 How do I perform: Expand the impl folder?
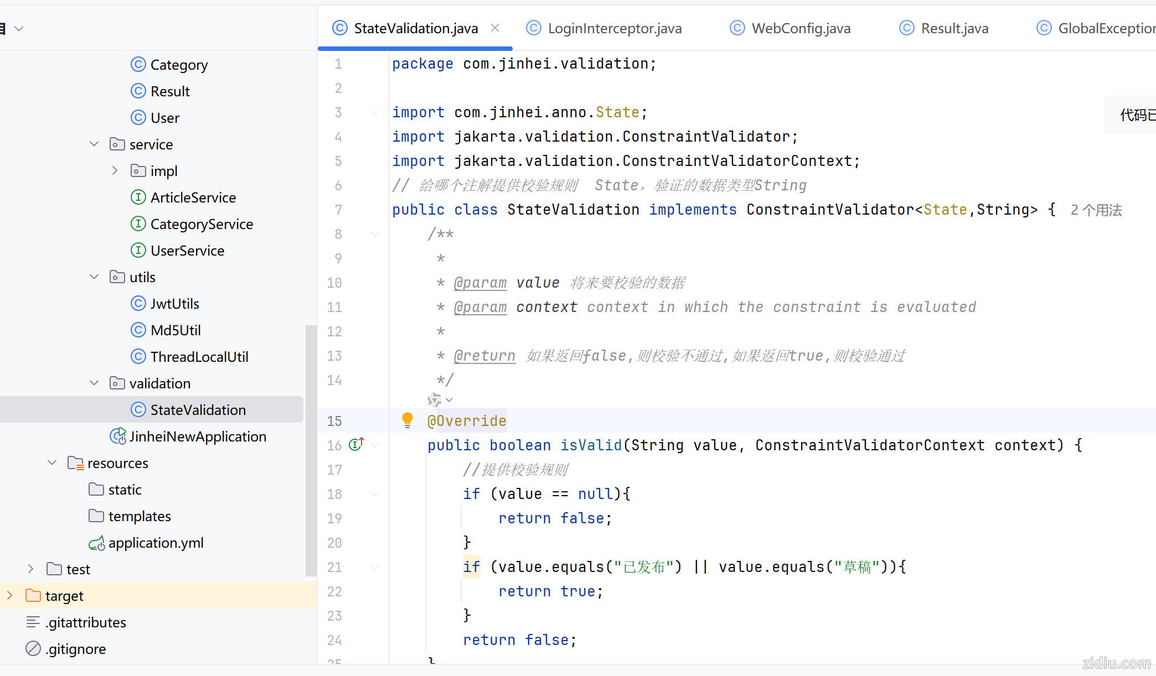(x=115, y=171)
